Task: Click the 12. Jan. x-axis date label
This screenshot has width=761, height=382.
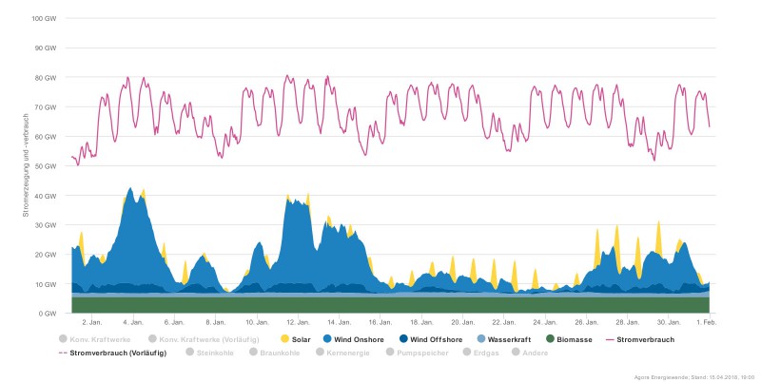Action: click(298, 323)
